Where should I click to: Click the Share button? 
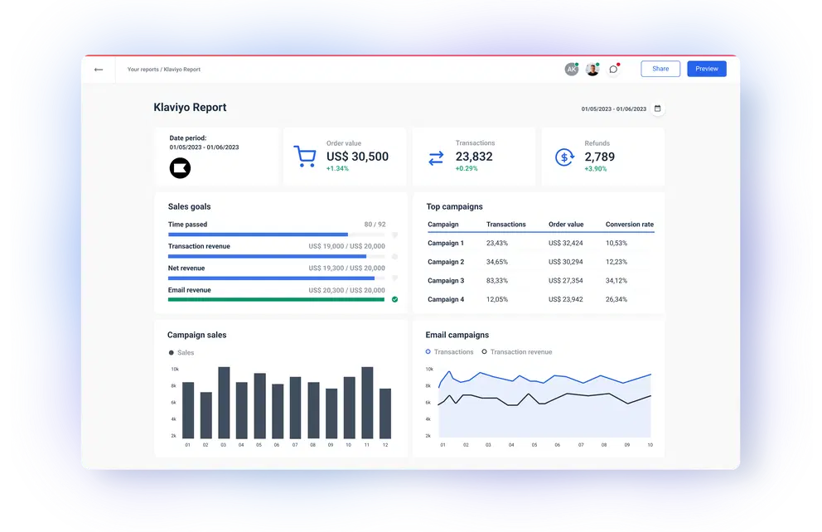(660, 69)
